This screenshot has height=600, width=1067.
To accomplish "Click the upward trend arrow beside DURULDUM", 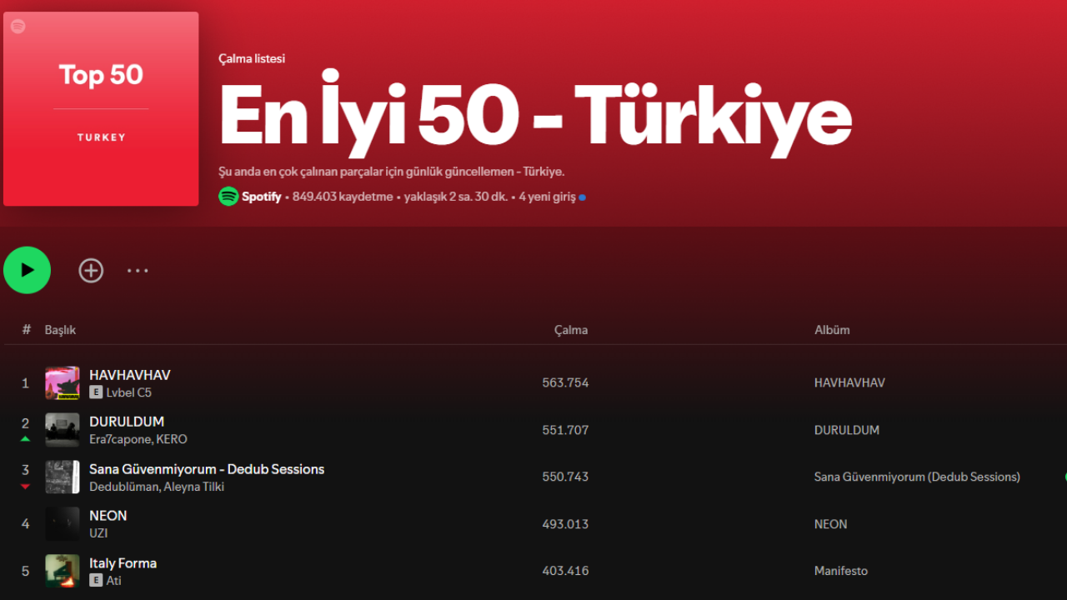I will click(x=25, y=439).
